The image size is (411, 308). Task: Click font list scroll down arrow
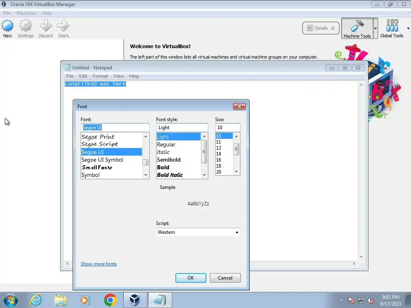point(146,175)
